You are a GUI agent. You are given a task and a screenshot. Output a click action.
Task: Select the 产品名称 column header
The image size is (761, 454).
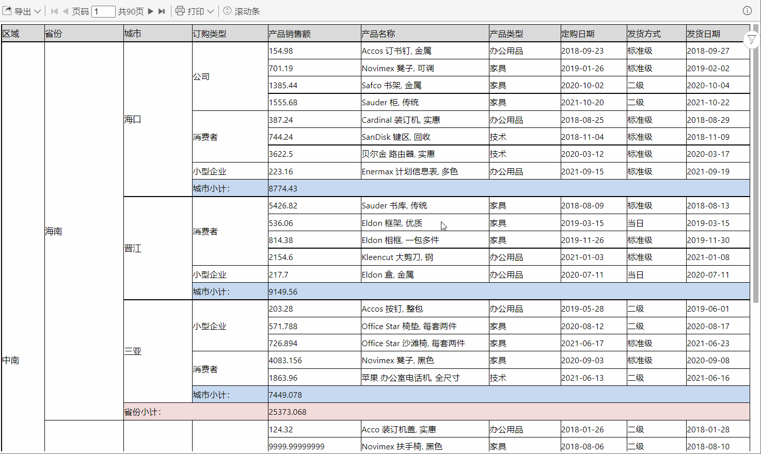point(425,34)
